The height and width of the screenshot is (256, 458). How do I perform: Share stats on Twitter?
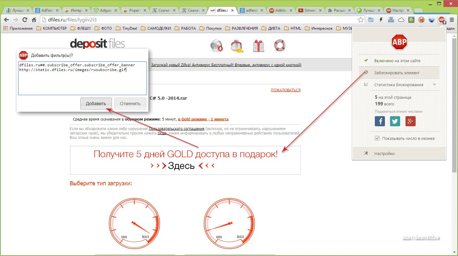tap(395, 121)
